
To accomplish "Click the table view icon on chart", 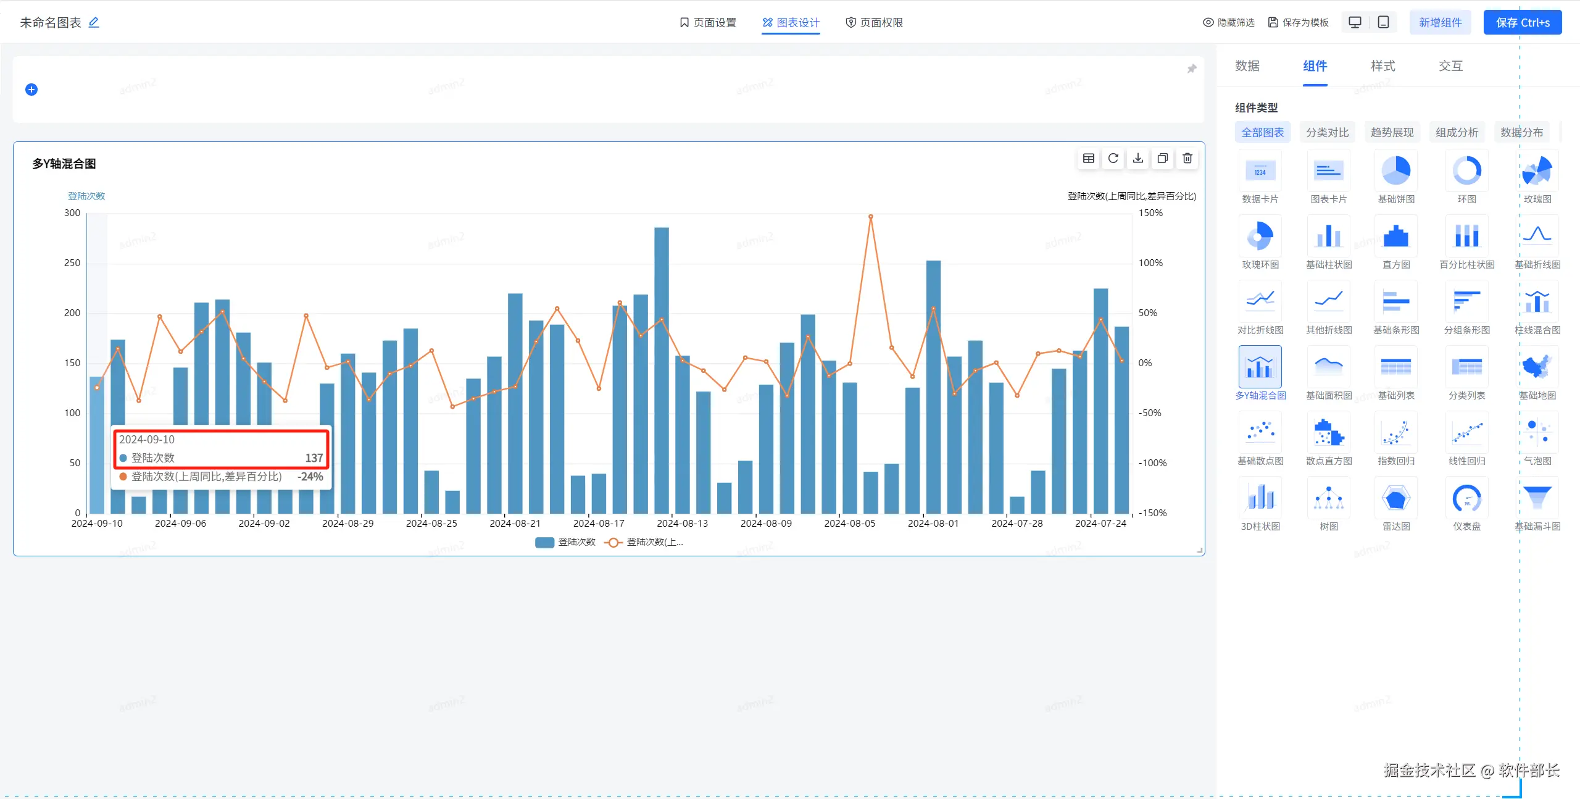I will (x=1089, y=159).
